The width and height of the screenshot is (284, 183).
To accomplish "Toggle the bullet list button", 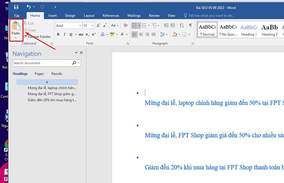I will pos(134,25).
